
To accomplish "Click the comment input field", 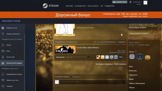I will (93, 82).
